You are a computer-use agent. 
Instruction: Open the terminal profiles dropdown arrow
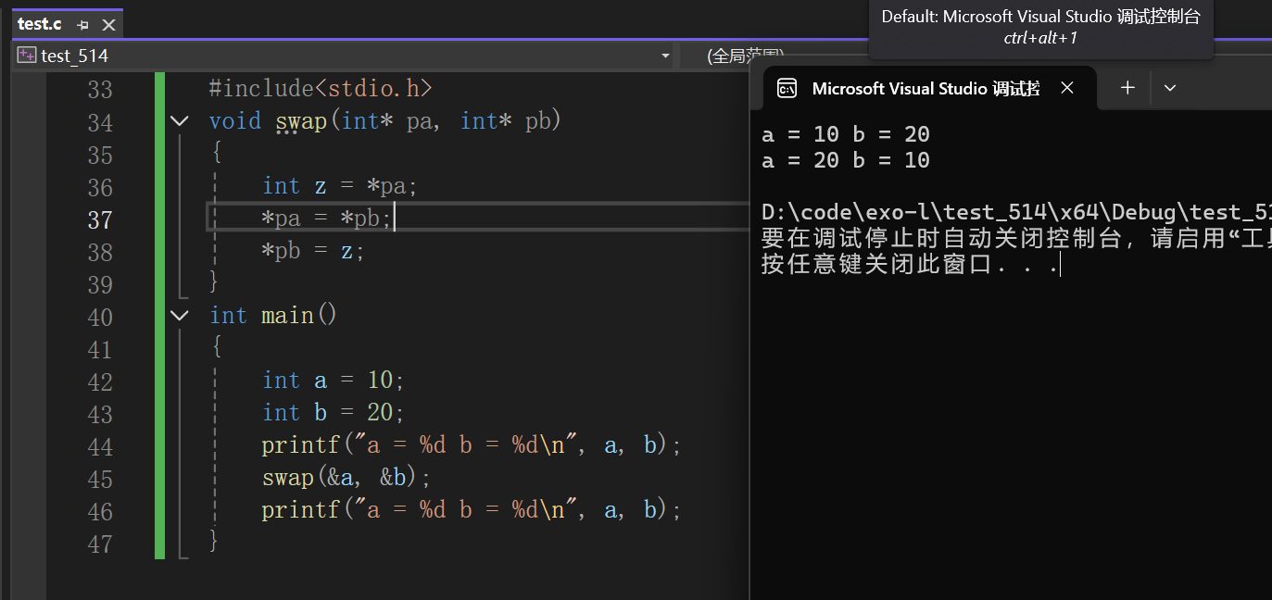(x=1169, y=88)
